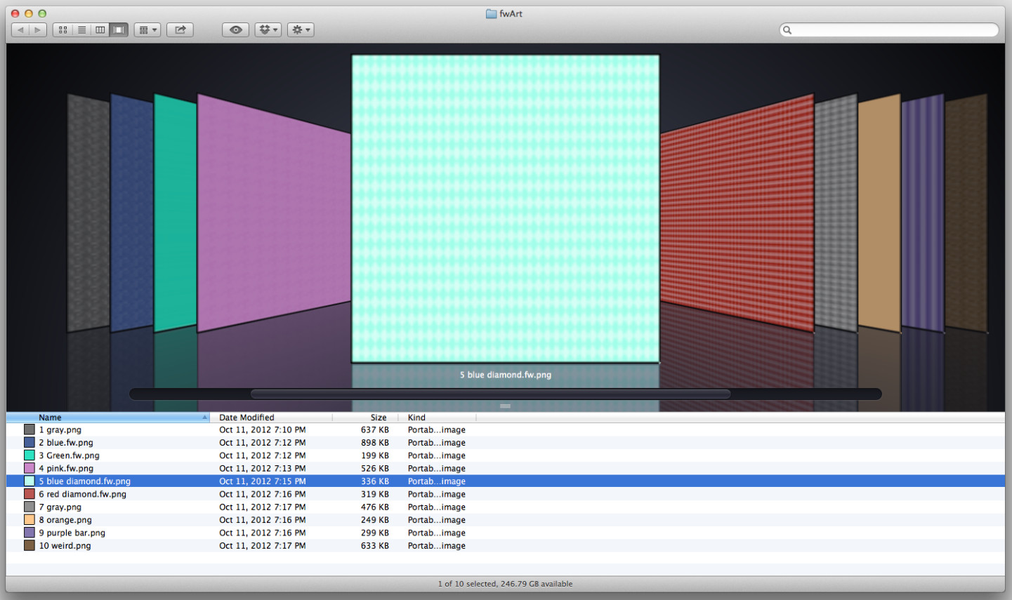Image resolution: width=1012 pixels, height=600 pixels.
Task: Click the Share toolbar button
Action: (180, 30)
